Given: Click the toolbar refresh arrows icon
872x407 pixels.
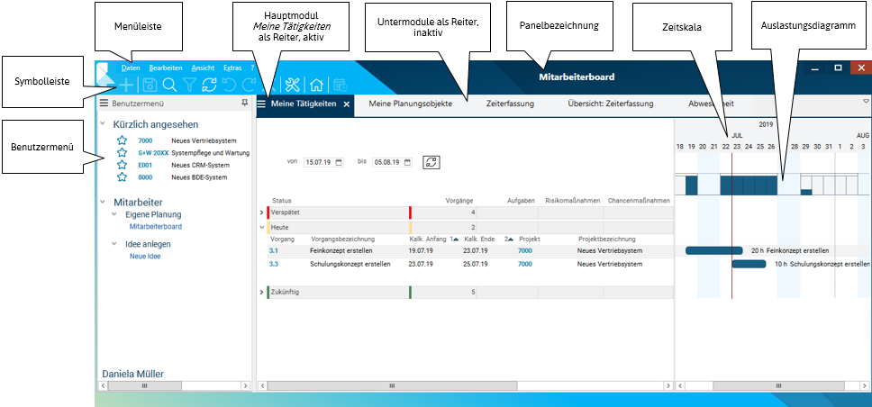Looking at the screenshot, I should [x=209, y=85].
